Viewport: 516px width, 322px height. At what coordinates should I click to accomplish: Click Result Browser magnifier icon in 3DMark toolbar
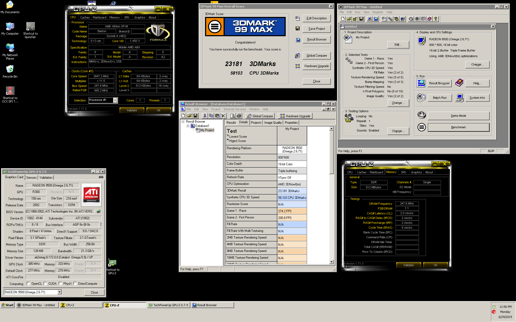pos(376,19)
